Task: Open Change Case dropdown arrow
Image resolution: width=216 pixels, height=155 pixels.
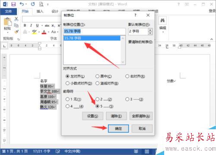Action: pyautogui.click(x=57, y=32)
